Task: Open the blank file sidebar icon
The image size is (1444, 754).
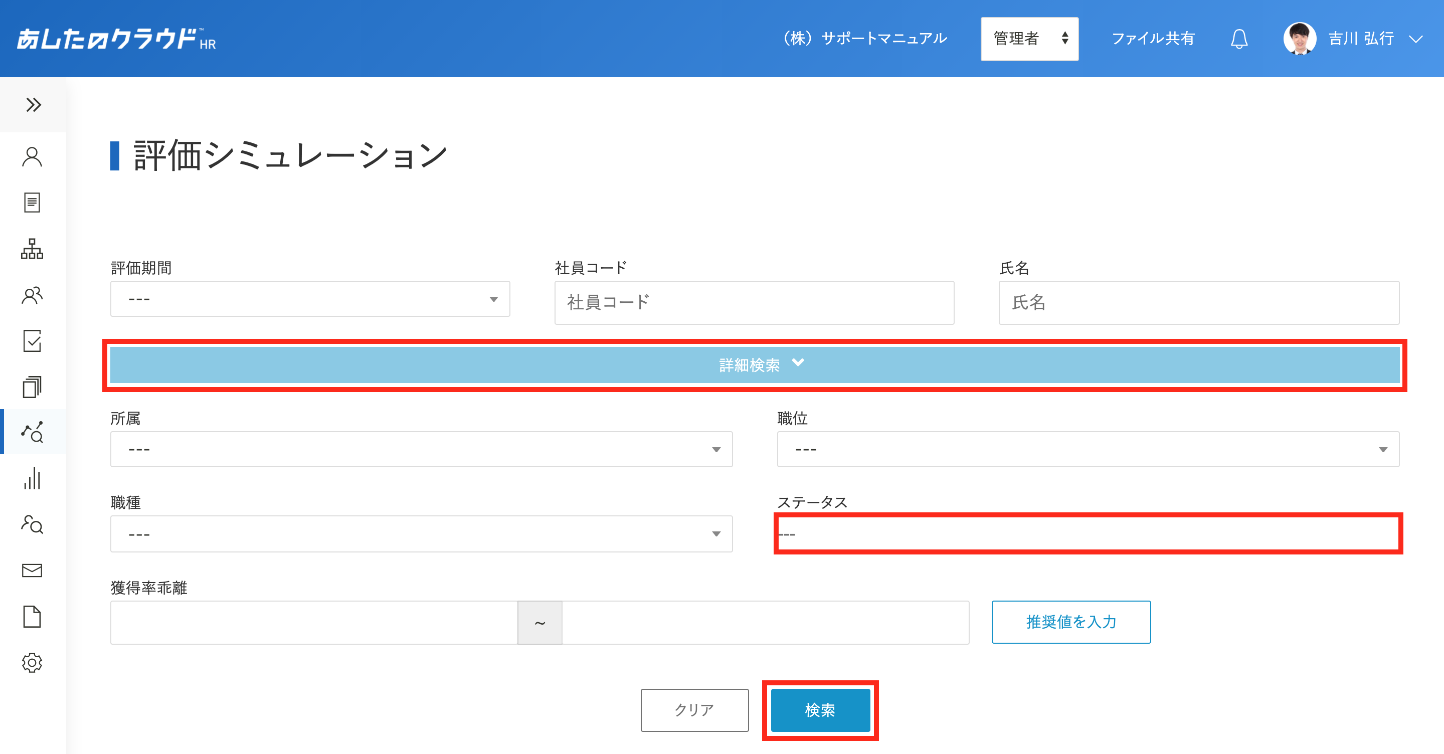Action: tap(32, 617)
